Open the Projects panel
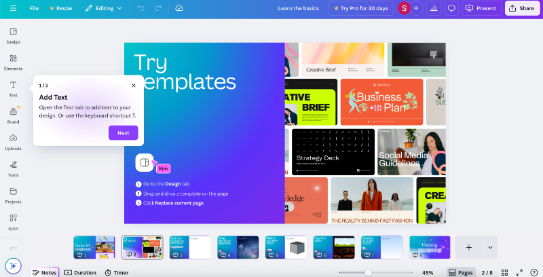 (x=13, y=196)
